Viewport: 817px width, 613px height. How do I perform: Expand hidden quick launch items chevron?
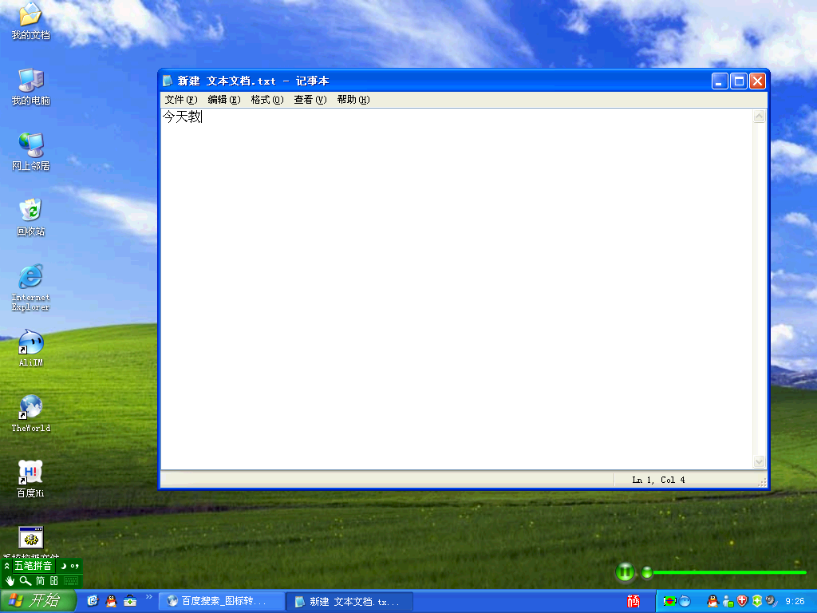pyautogui.click(x=149, y=597)
